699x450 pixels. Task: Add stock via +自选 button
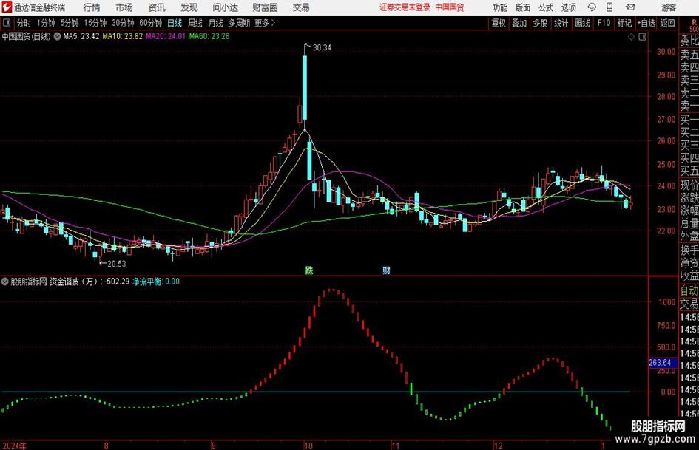click(646, 23)
